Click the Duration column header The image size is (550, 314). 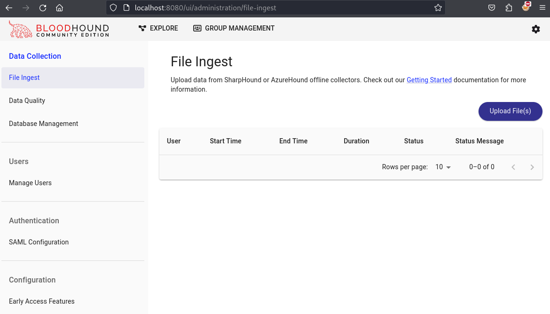click(356, 141)
